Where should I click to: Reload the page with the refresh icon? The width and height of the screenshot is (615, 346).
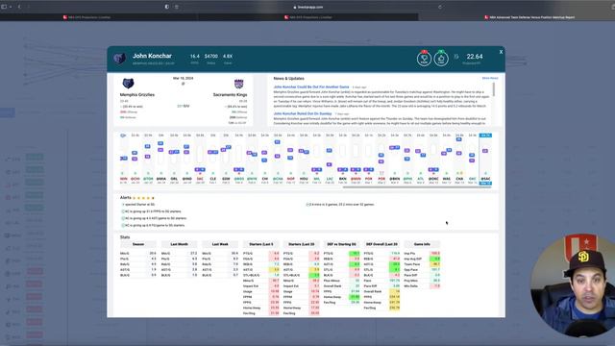coord(440,7)
